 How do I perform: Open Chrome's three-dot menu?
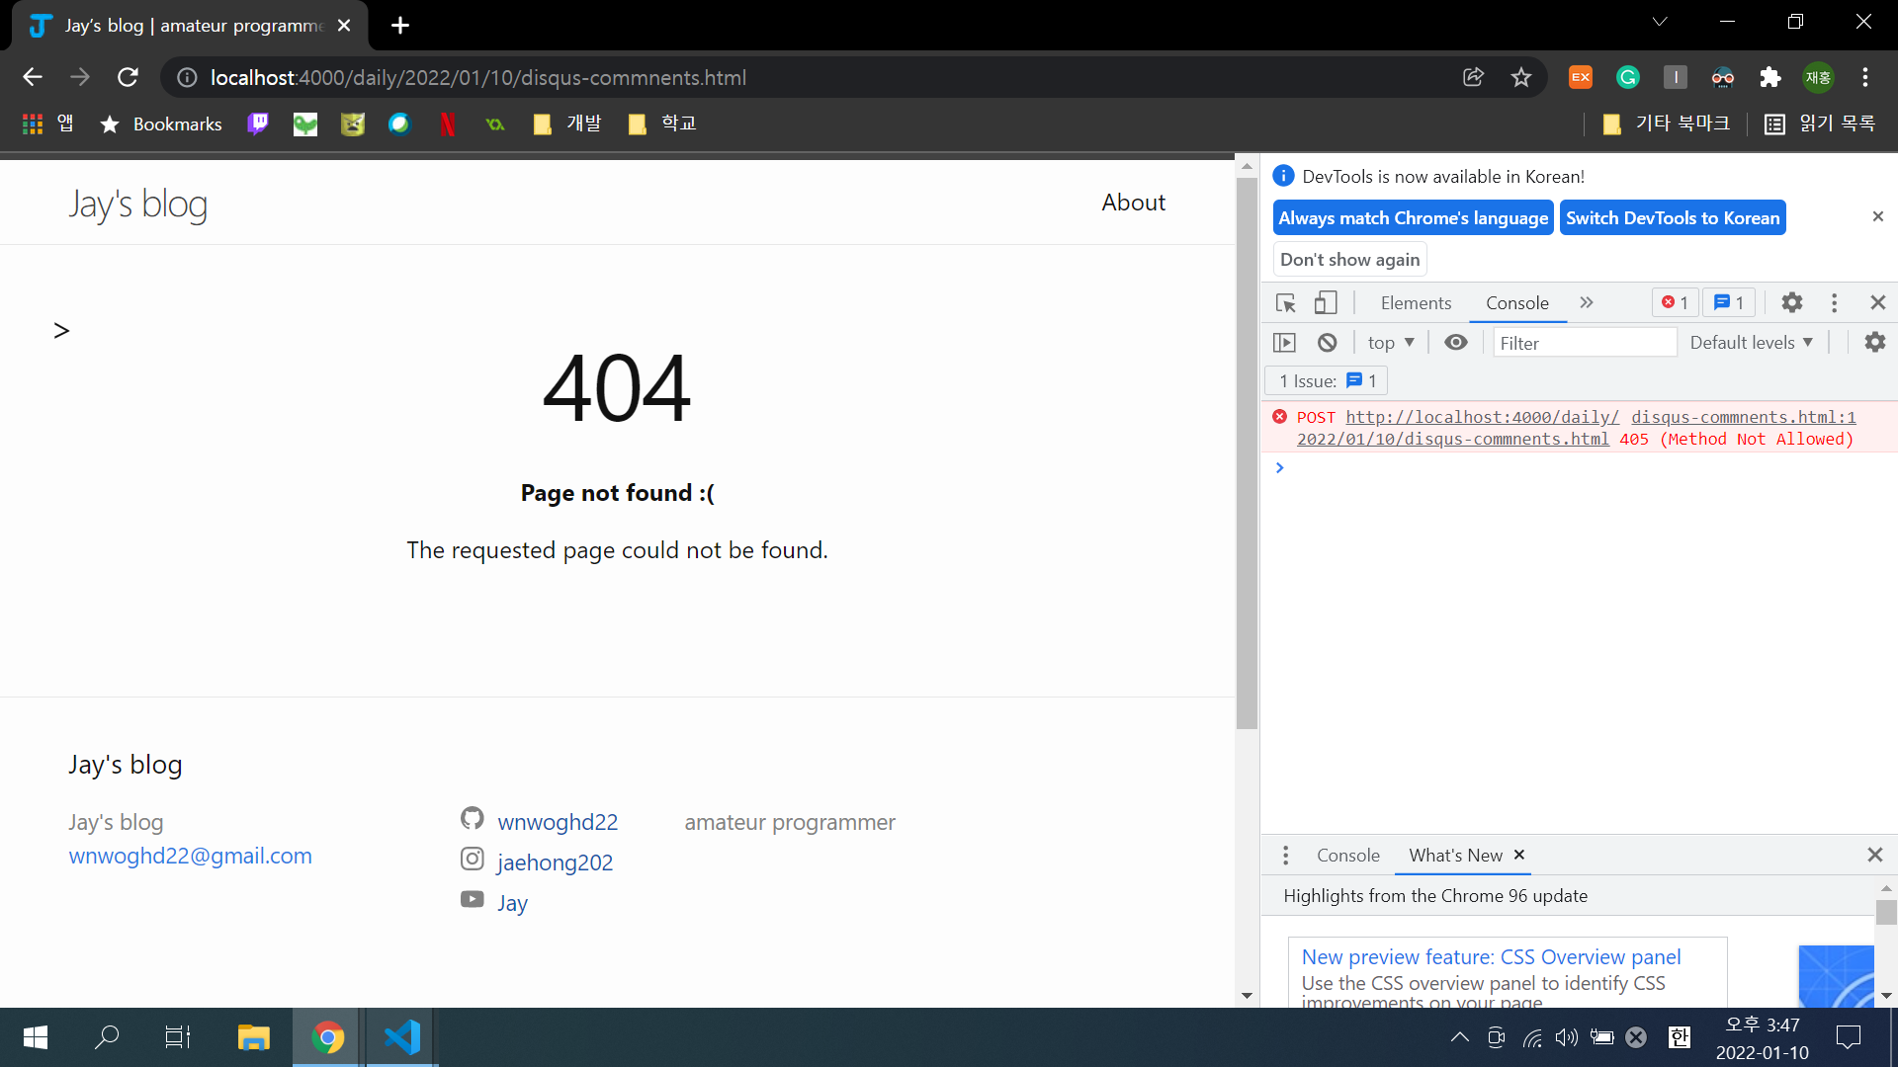click(1865, 77)
